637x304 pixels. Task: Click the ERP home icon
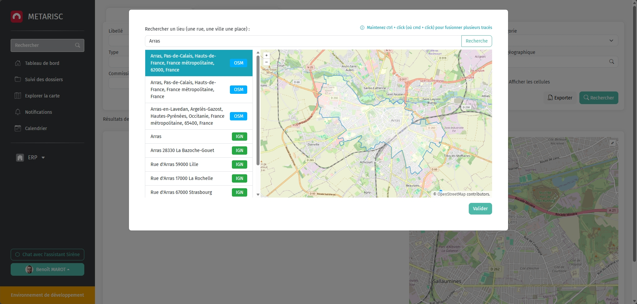[20, 157]
